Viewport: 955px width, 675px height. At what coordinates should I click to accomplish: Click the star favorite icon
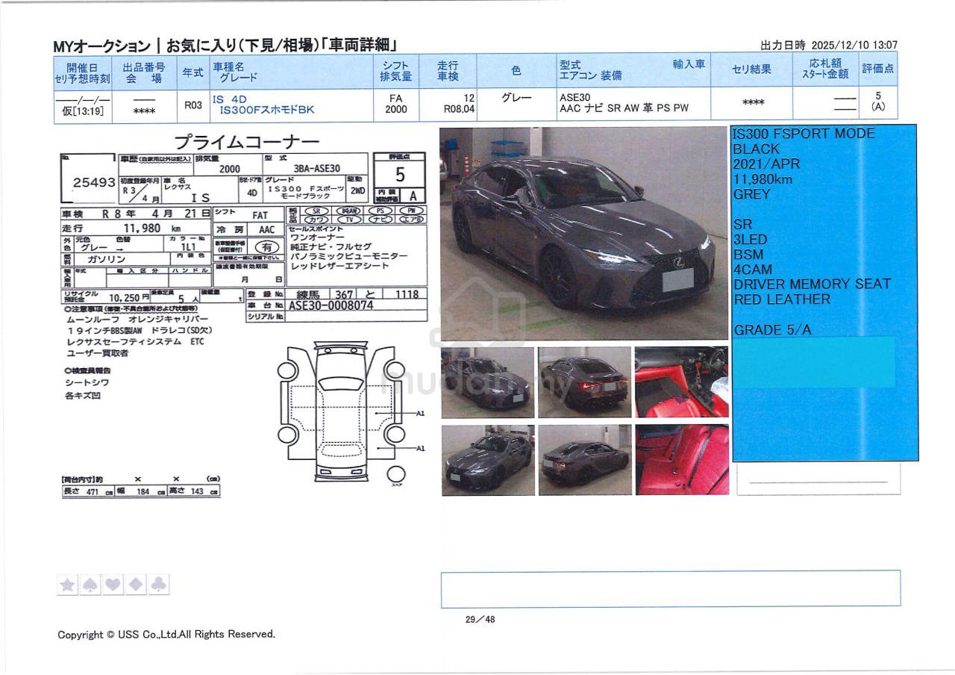tap(68, 585)
